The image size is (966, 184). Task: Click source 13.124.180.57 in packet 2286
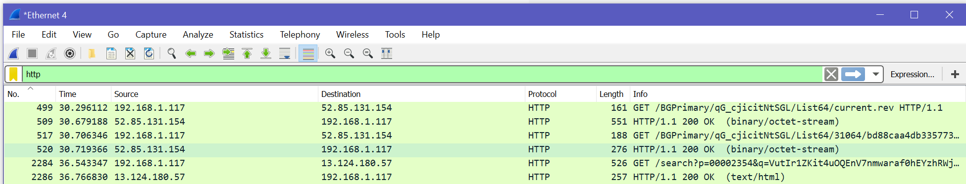(x=150, y=177)
